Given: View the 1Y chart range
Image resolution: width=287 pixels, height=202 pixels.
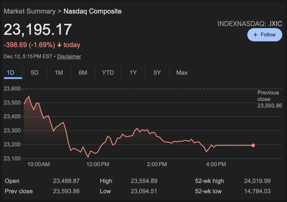Looking at the screenshot, I should coord(133,73).
